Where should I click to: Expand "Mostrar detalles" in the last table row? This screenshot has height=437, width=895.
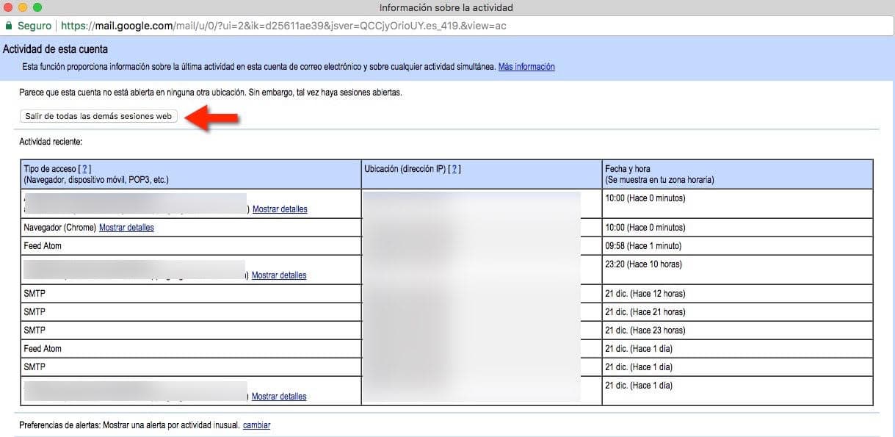tap(279, 397)
